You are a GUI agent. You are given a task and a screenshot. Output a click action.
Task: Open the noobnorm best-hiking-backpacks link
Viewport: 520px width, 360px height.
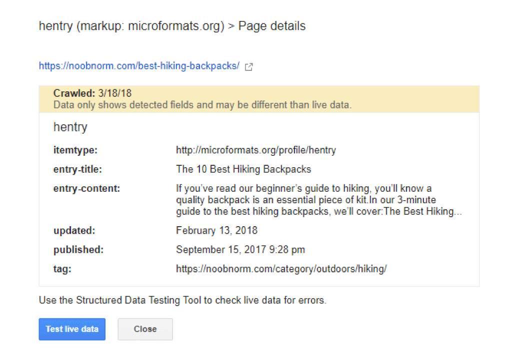coord(139,66)
